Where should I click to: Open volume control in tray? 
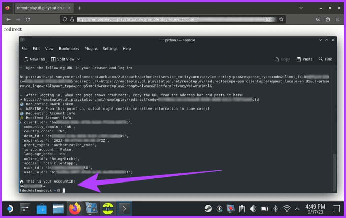coord(253,209)
